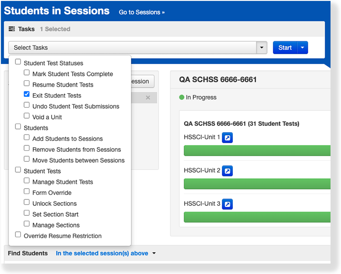Select Override Resume Restriction checkbox
341x274 pixels.
click(x=18, y=235)
